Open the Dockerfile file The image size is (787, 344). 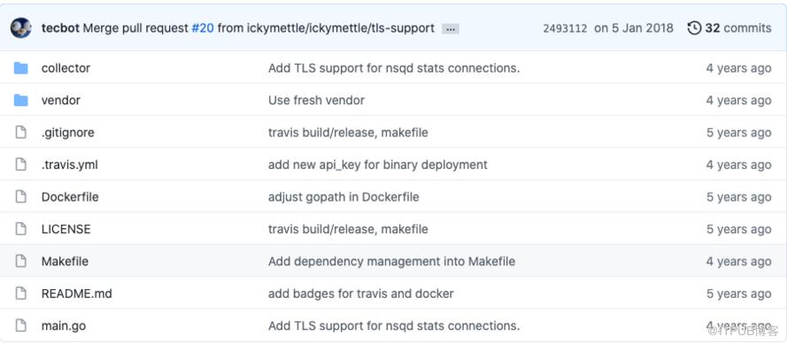[70, 197]
